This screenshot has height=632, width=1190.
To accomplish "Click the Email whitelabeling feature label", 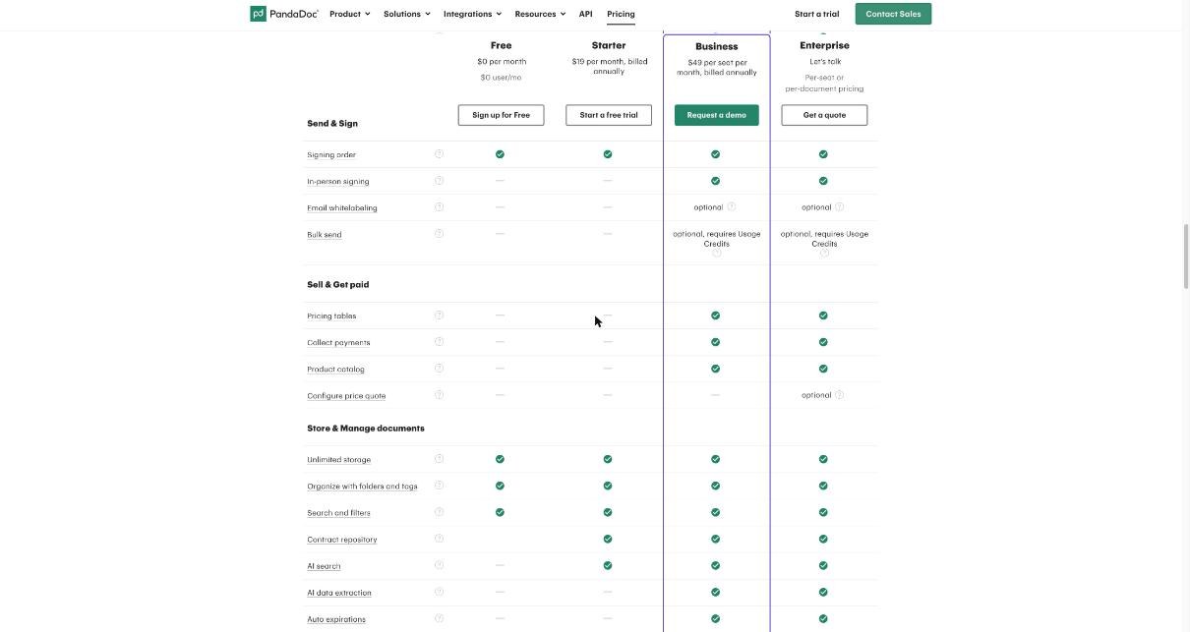I will coord(342,207).
